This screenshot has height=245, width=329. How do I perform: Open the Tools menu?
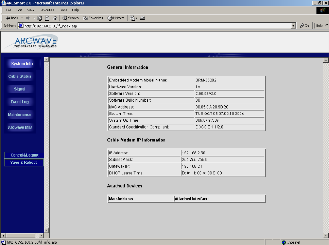click(x=63, y=10)
